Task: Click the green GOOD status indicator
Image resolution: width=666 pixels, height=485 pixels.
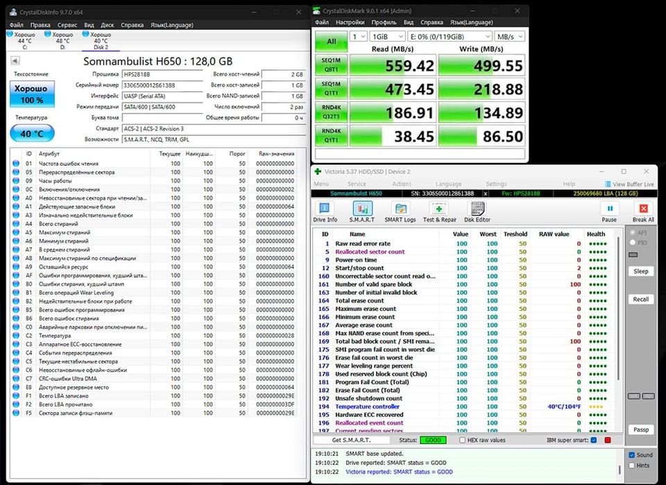Action: [x=433, y=440]
